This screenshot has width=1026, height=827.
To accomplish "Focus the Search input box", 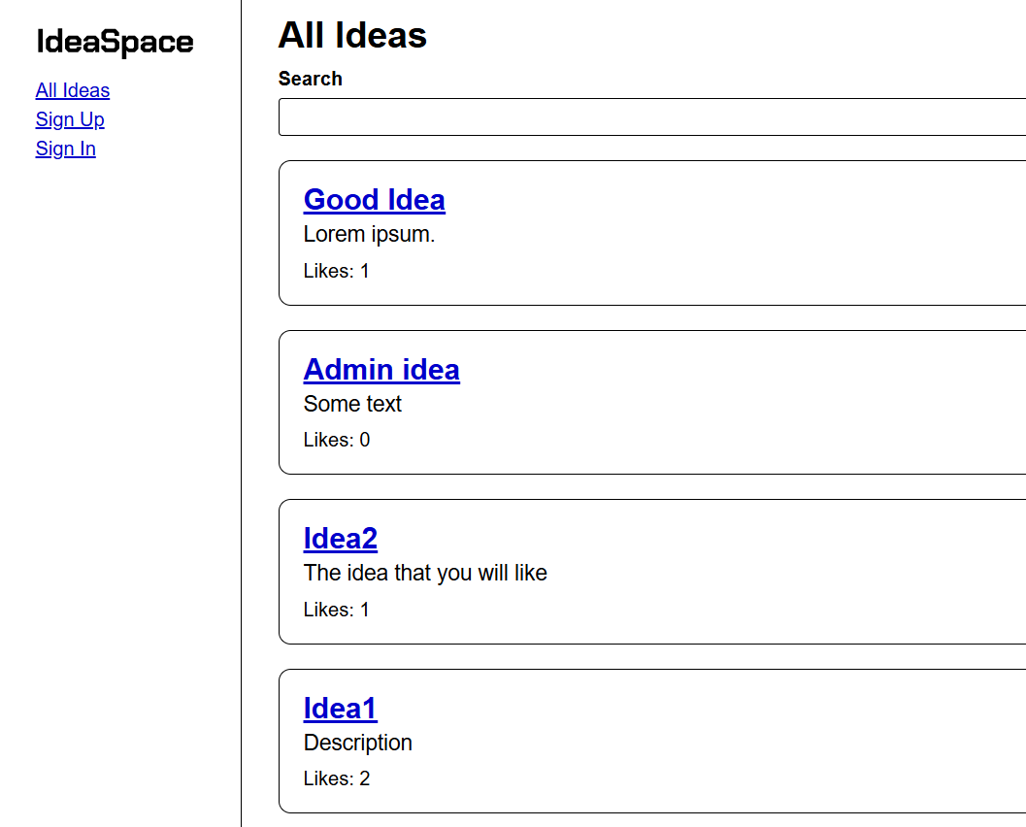I will coord(650,116).
